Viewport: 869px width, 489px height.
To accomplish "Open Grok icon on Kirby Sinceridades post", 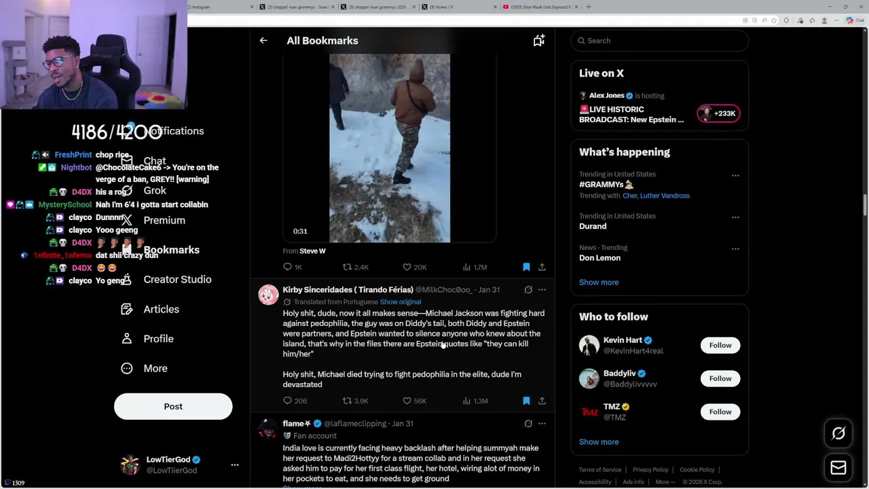I will tap(528, 290).
